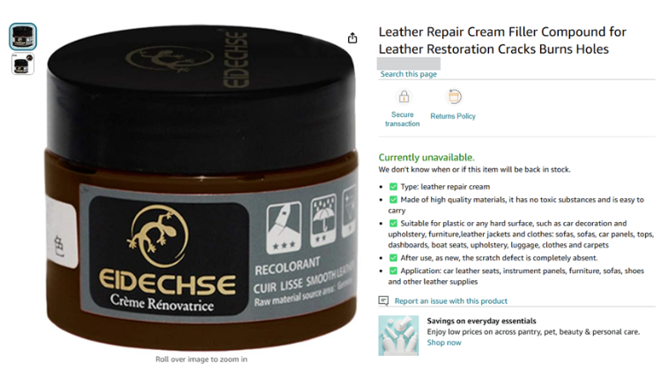Click the green checkmark beside Type bullet
660x371 pixels.
coord(393,187)
